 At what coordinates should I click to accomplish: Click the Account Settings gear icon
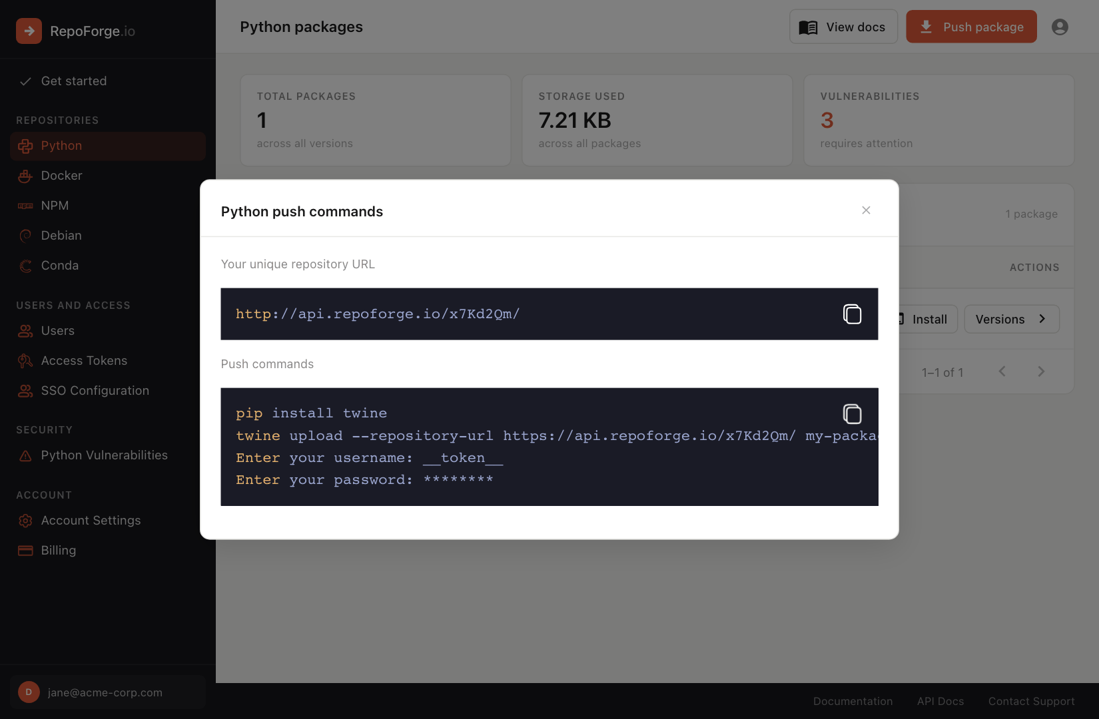[25, 521]
